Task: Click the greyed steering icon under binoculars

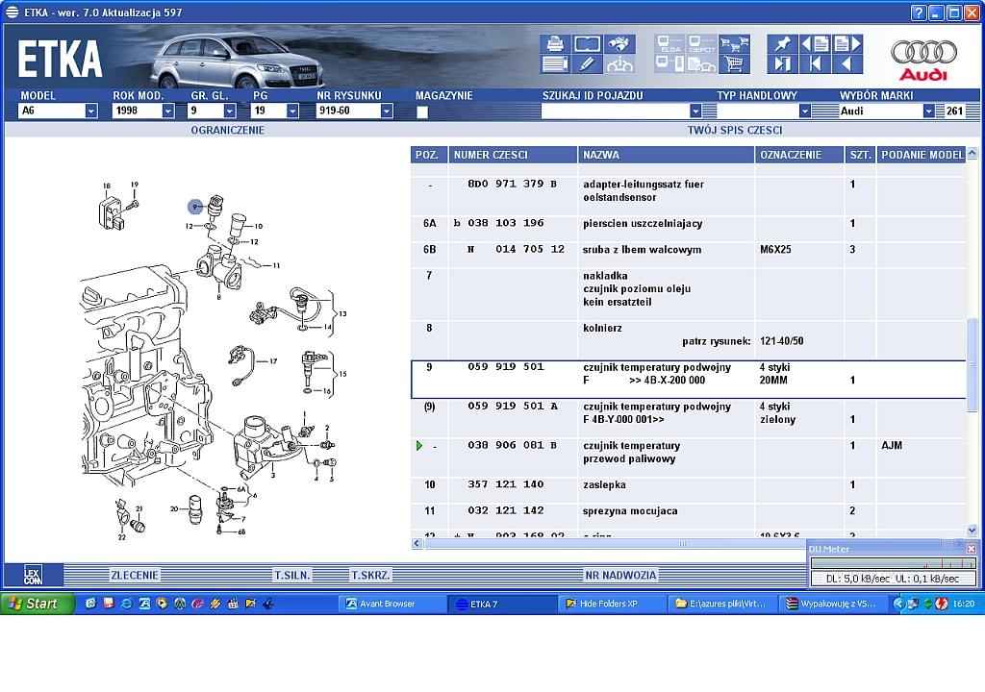Action: (x=619, y=63)
